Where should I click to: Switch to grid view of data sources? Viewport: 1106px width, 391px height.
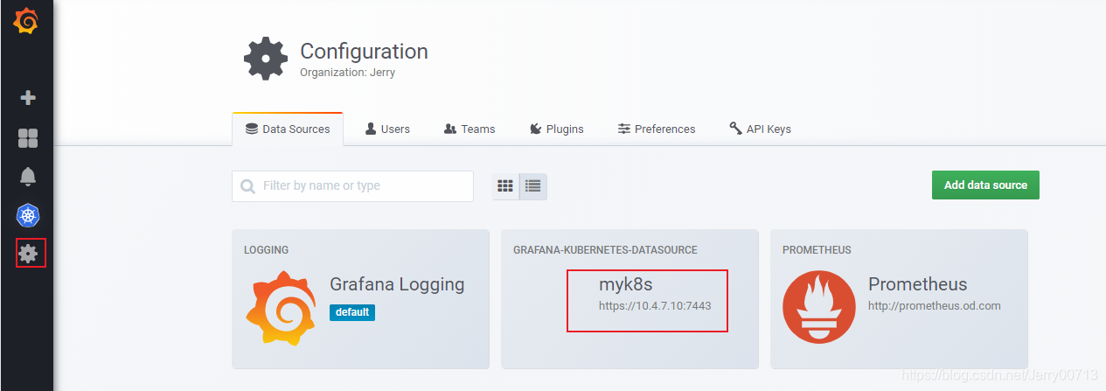click(505, 185)
